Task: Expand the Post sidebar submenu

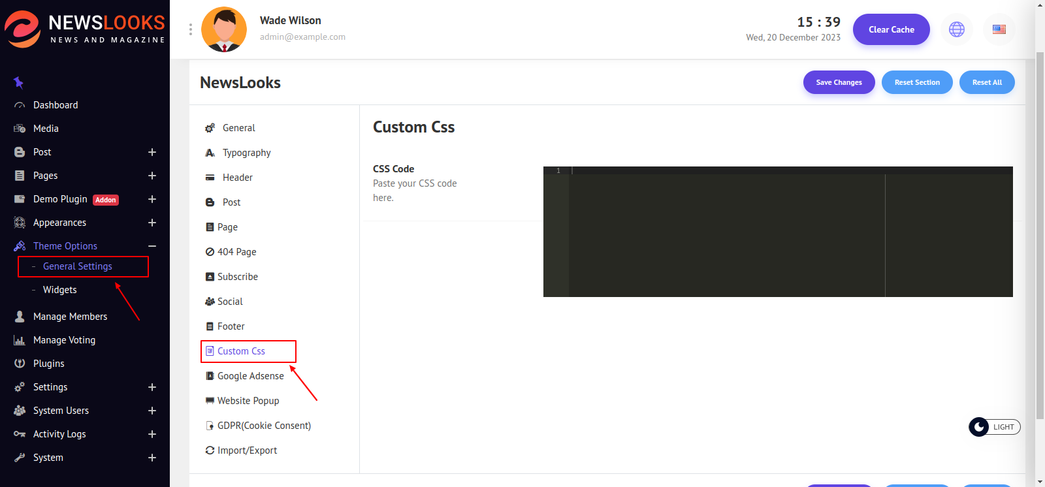Action: click(x=152, y=152)
